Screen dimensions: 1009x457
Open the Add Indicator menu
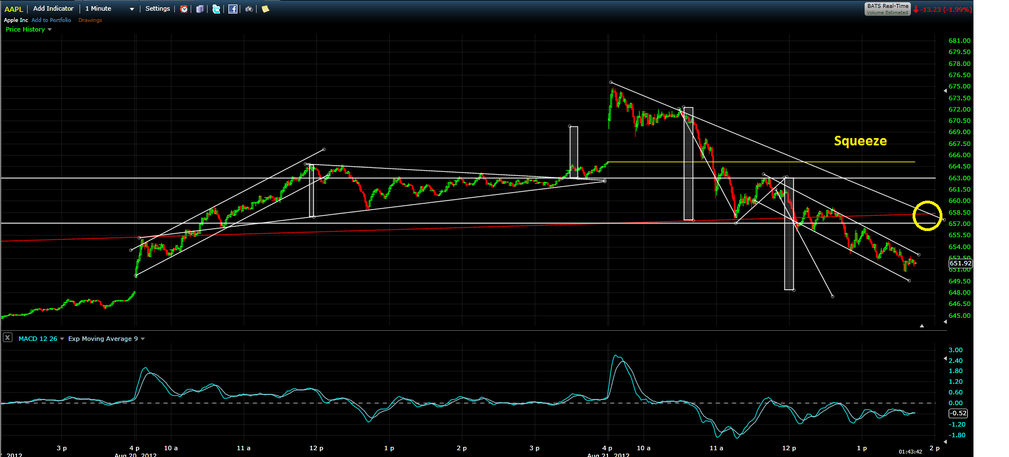[x=54, y=8]
